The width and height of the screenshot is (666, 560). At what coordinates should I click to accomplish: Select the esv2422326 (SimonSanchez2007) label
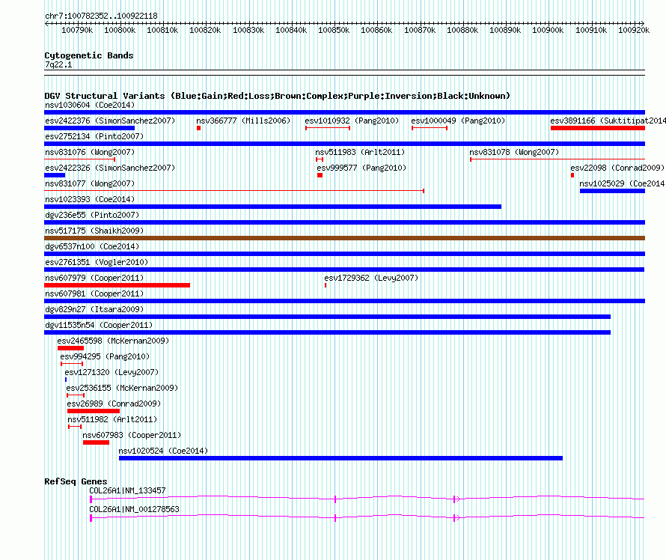point(110,168)
